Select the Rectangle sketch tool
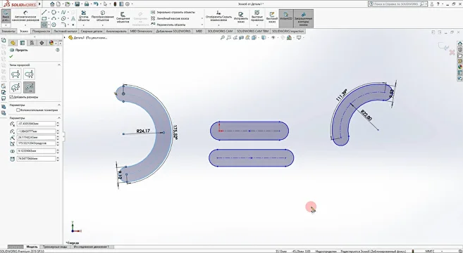The height and width of the screenshot is (253, 463). pos(44,18)
